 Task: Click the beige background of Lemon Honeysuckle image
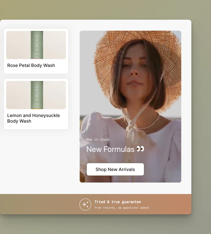pyautogui.click(x=17, y=95)
